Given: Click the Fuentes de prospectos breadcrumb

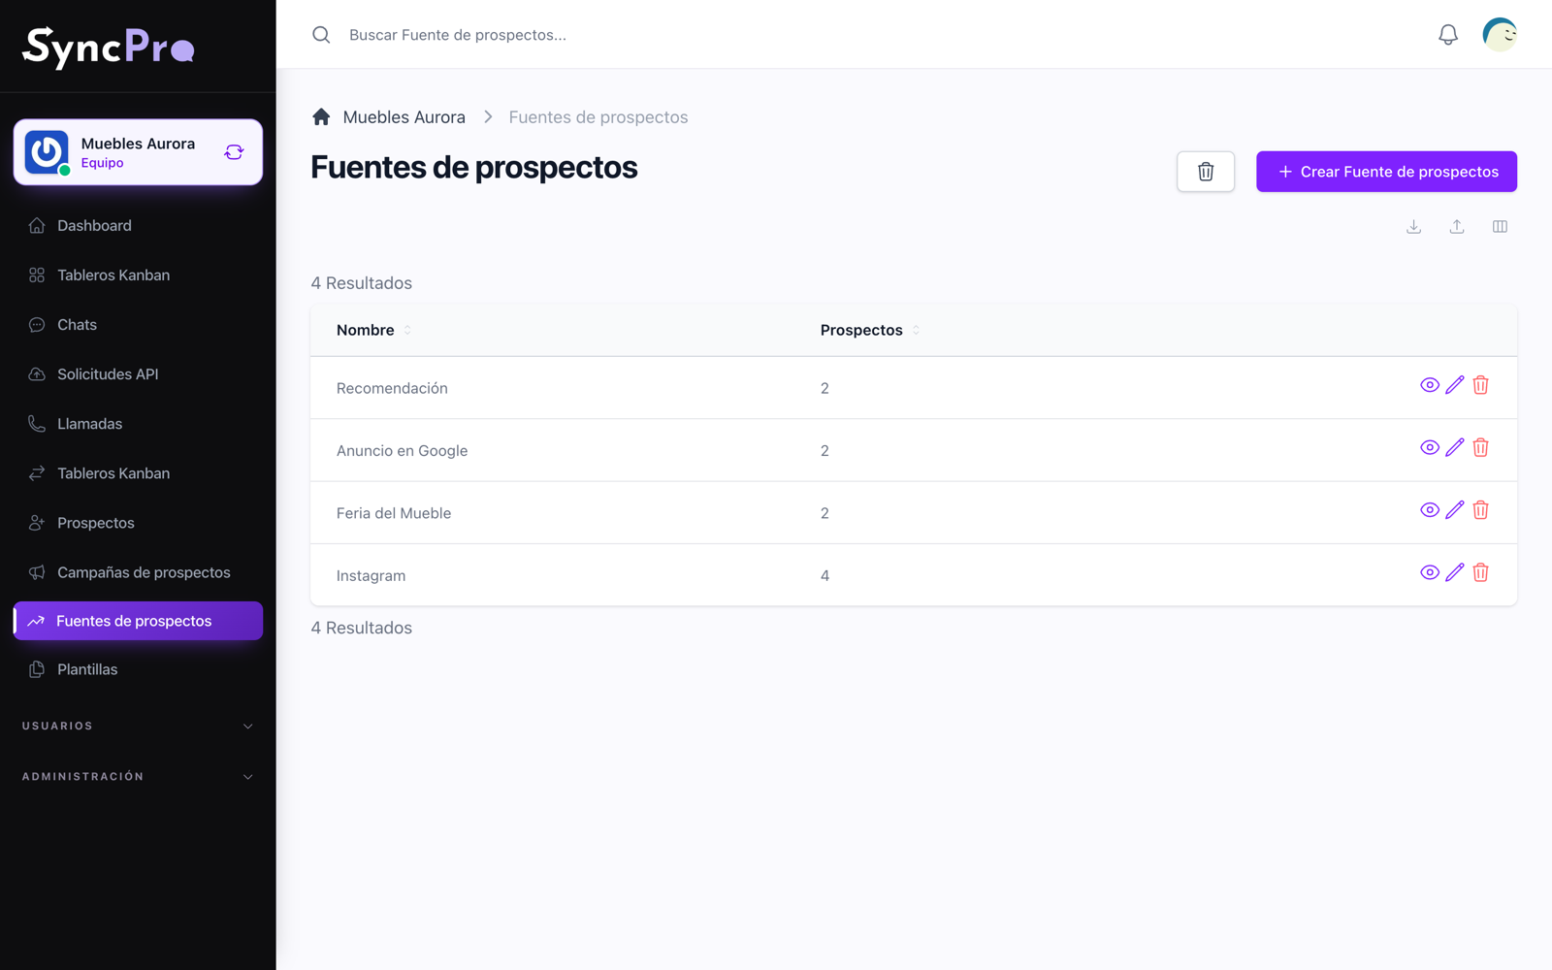Looking at the screenshot, I should pos(598,117).
